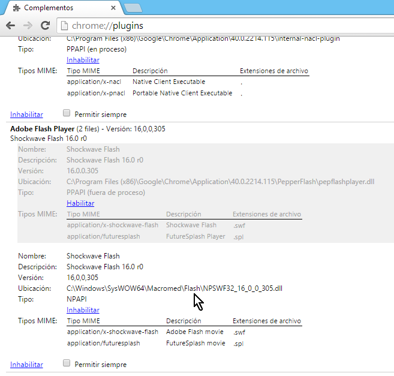
Task: Click Shockwave Flash 16.0 r0 subtitle under heading
Action: (x=49, y=139)
